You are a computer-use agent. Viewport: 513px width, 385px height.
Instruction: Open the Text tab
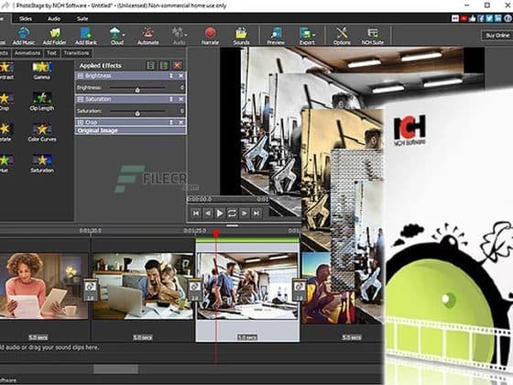[51, 53]
